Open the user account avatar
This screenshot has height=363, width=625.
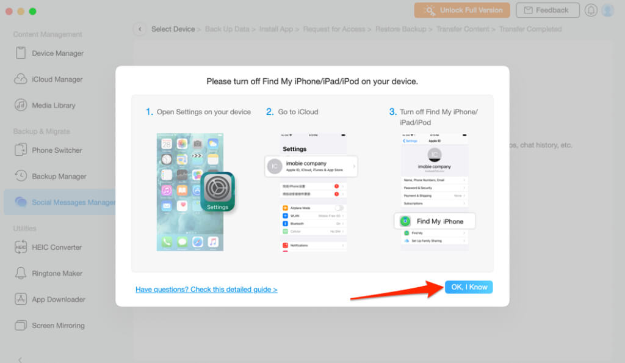point(608,10)
